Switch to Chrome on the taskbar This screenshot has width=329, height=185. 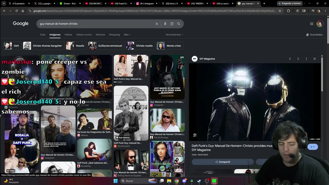coord(177,181)
